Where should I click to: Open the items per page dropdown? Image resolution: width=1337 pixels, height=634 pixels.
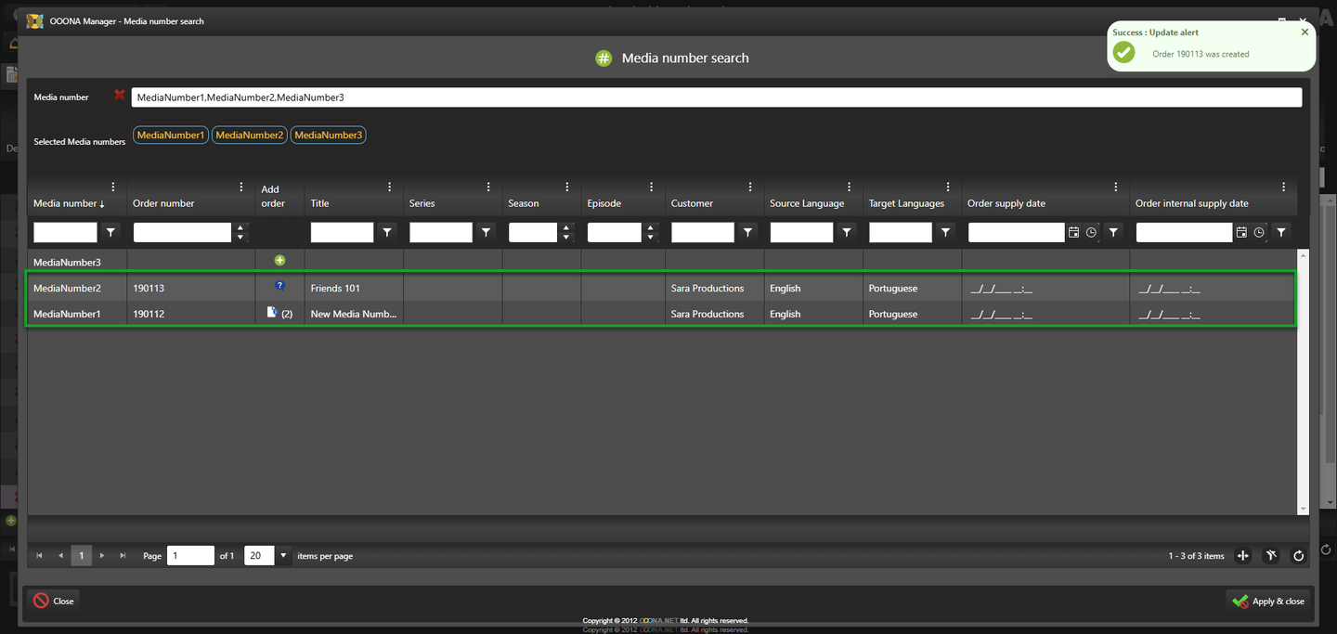click(283, 556)
